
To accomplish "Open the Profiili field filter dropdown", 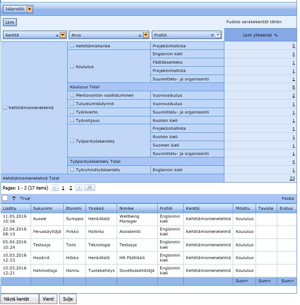I will point(218,35).
